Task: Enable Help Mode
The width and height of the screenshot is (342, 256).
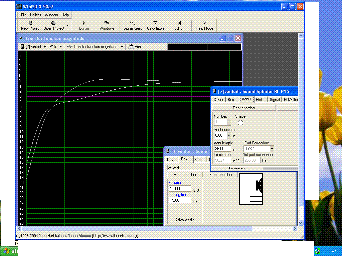Action: point(204,25)
